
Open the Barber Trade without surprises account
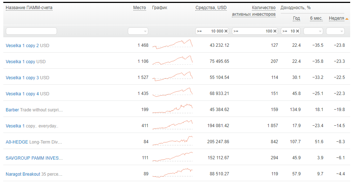[34, 110]
